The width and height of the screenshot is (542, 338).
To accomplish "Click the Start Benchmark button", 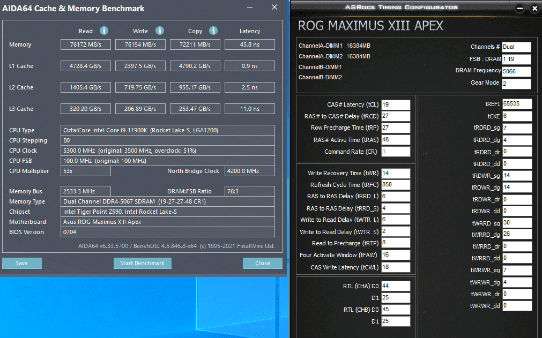I will pos(143,263).
